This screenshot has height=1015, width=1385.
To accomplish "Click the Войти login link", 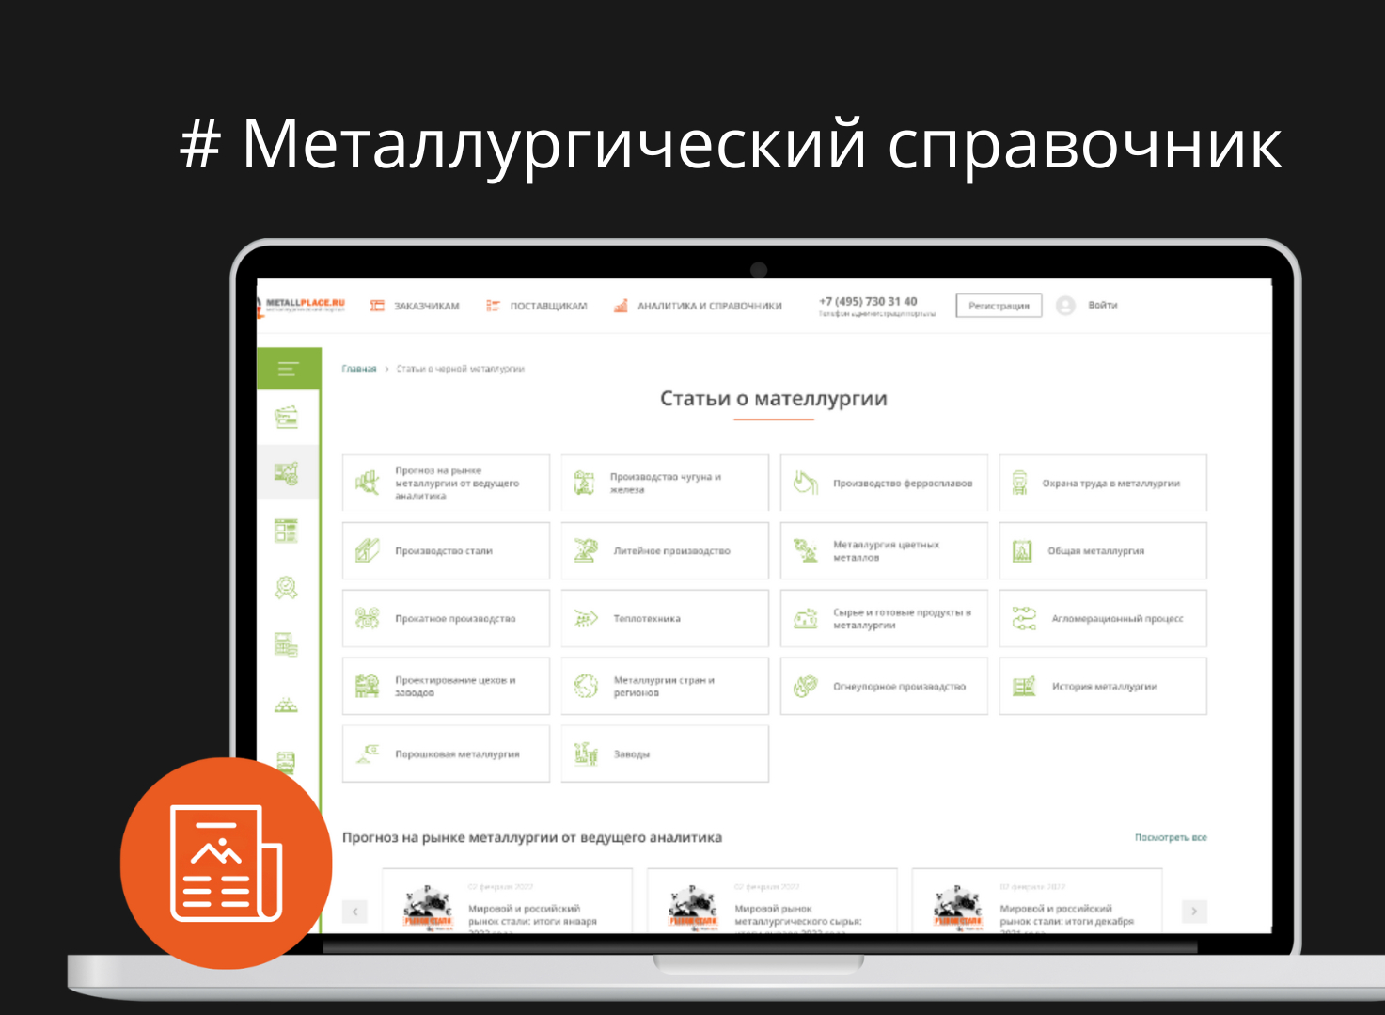I will (1103, 305).
